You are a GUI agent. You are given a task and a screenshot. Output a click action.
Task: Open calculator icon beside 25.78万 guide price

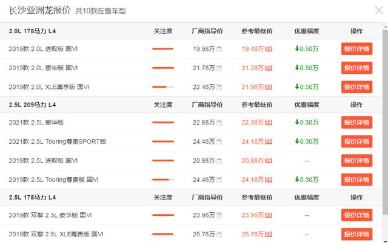click(219, 235)
